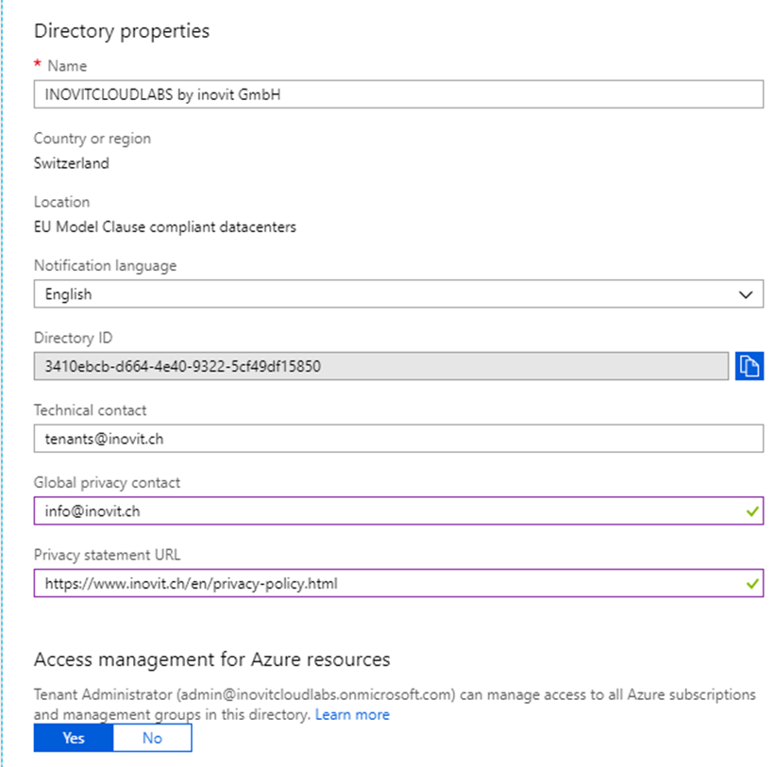This screenshot has width=774, height=767.
Task: Click the green checkmark in Privacy statement URL
Action: [x=752, y=584]
